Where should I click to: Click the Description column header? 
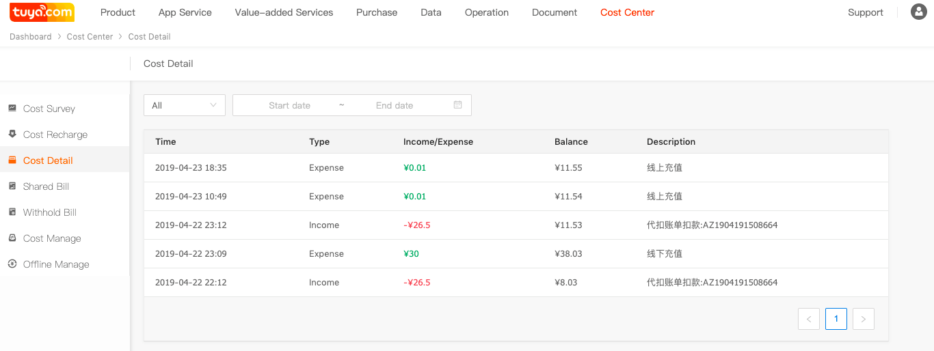[x=671, y=142]
